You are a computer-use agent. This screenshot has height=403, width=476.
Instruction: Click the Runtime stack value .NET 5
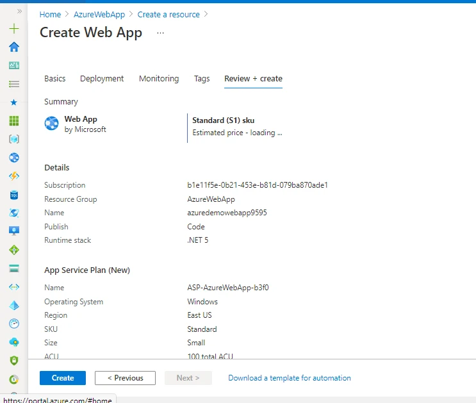click(198, 240)
